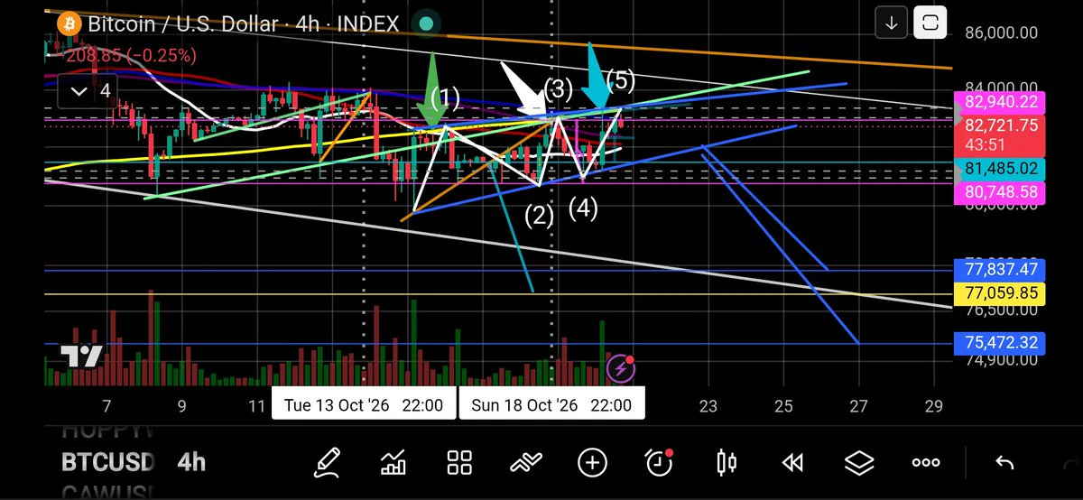Image resolution: width=1083 pixels, height=500 pixels.
Task: Click the 23 date on time axis
Action: (x=708, y=406)
